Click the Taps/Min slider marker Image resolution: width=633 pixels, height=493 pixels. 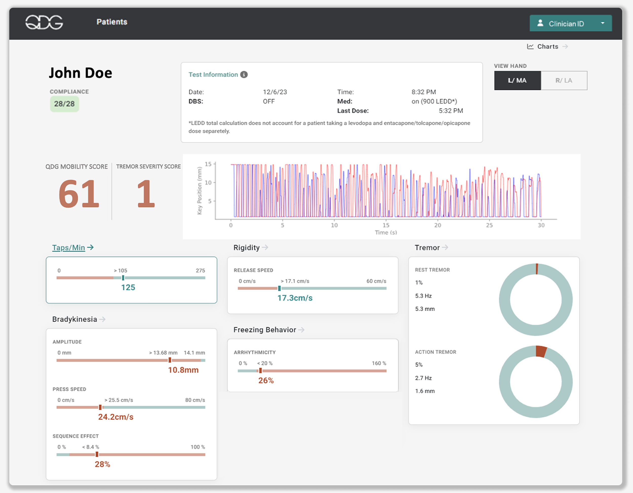pyautogui.click(x=123, y=278)
